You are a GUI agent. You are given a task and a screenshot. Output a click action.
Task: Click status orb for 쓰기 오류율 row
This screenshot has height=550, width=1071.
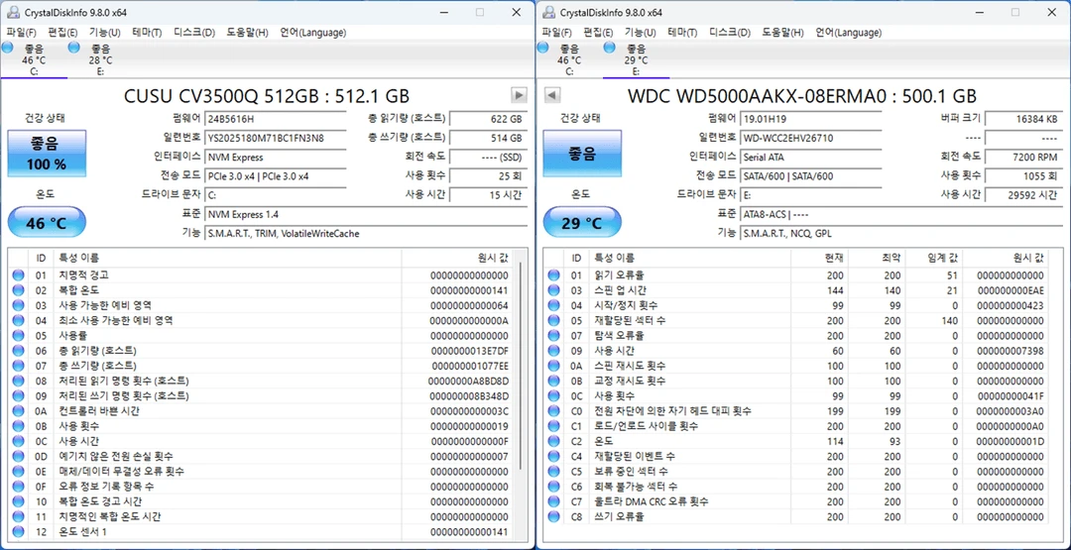pos(553,516)
